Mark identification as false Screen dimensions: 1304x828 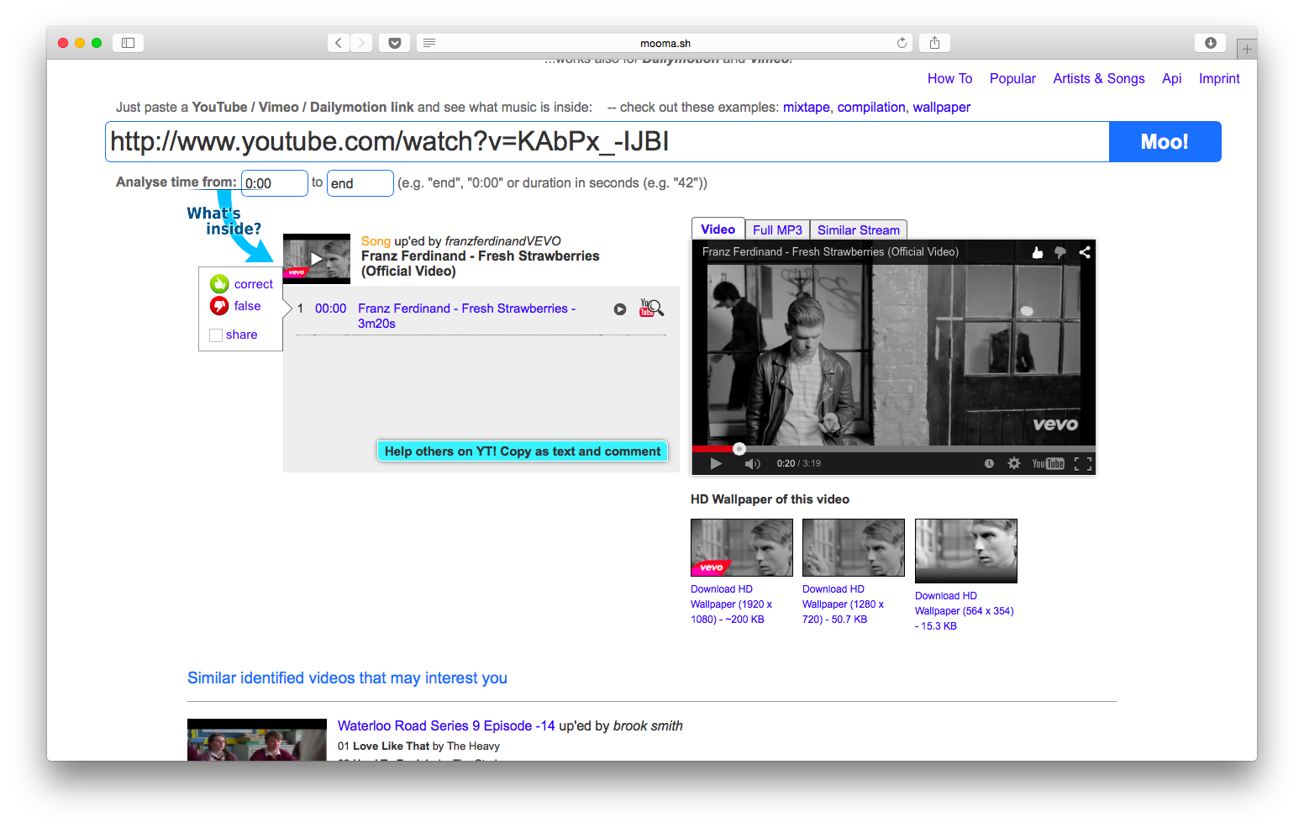[x=219, y=306]
